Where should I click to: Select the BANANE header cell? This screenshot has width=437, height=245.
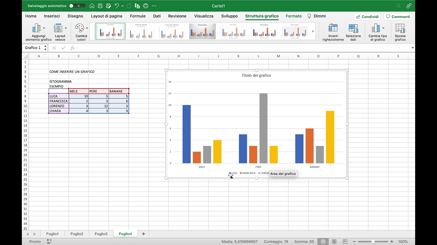point(118,91)
